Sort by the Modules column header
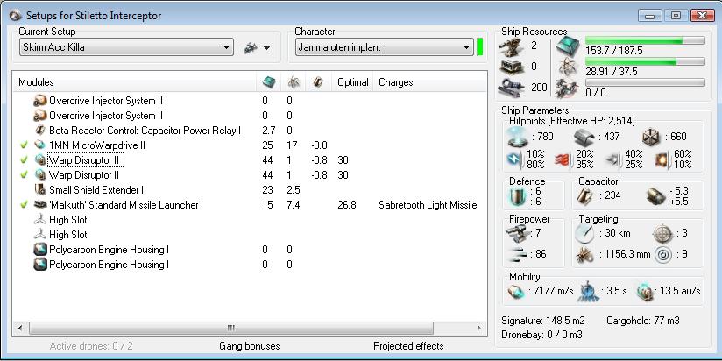 pos(134,82)
